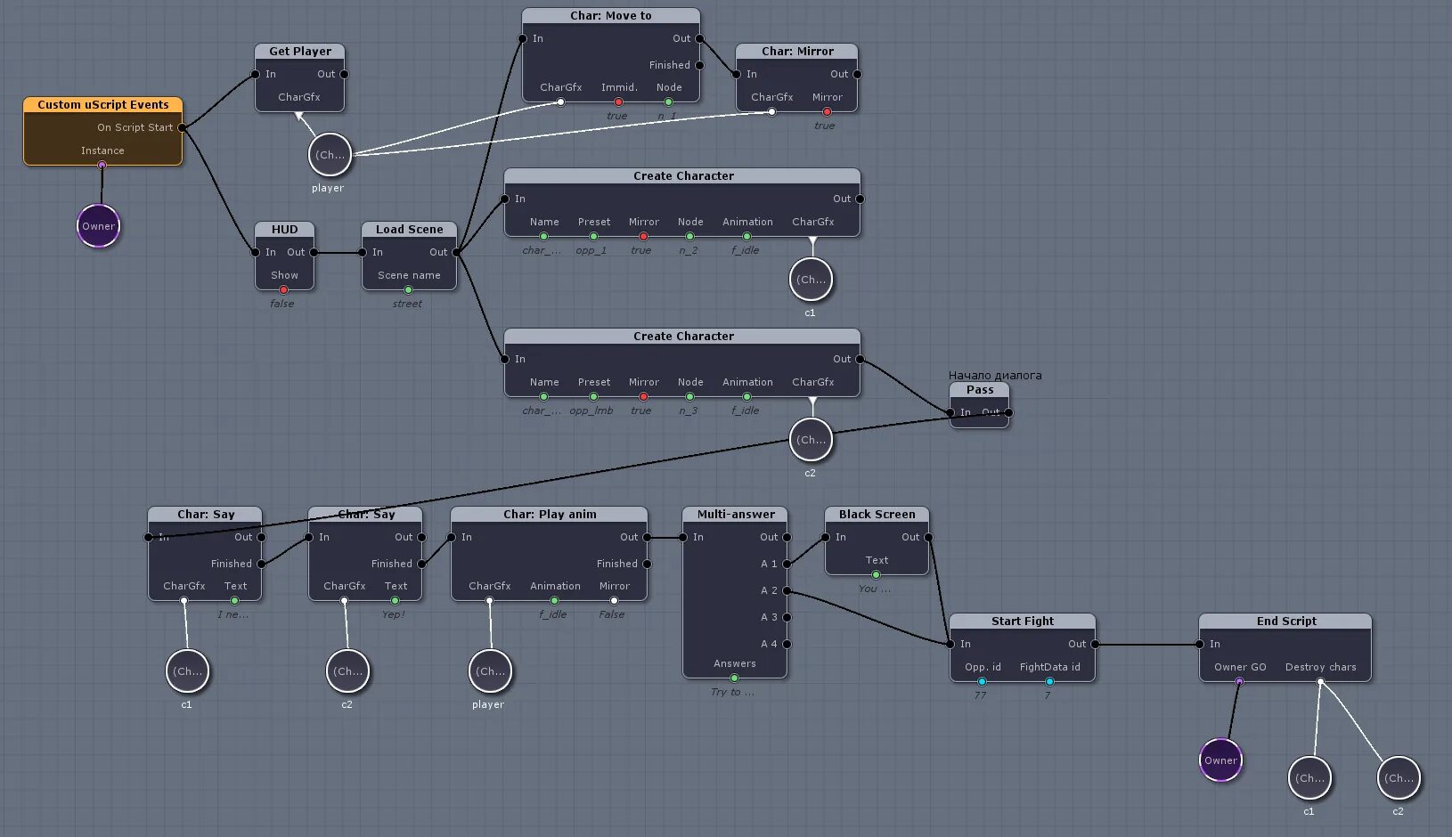Select the Custom uScript Events node header
Screen dimensions: 1452x837
(x=102, y=105)
